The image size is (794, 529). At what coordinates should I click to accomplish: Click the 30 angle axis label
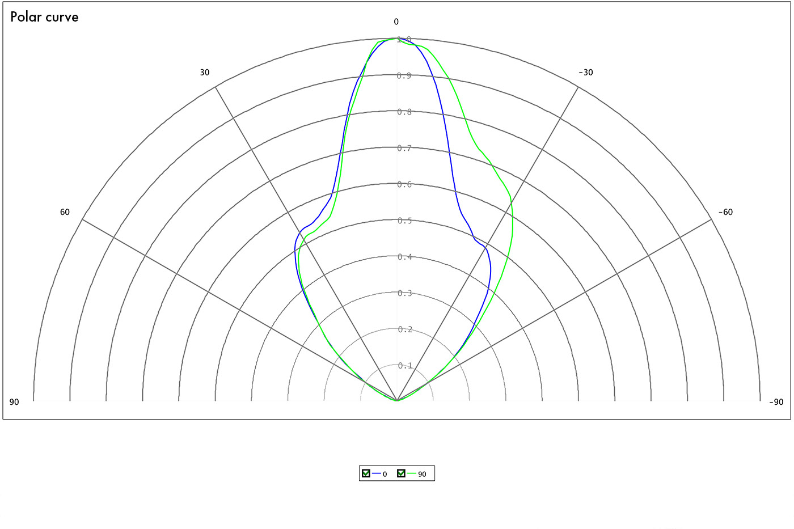pyautogui.click(x=204, y=73)
